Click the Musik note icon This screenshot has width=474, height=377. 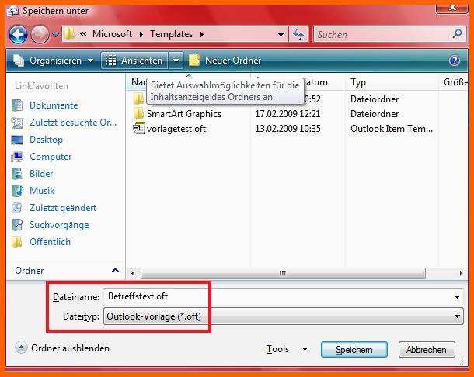17,191
